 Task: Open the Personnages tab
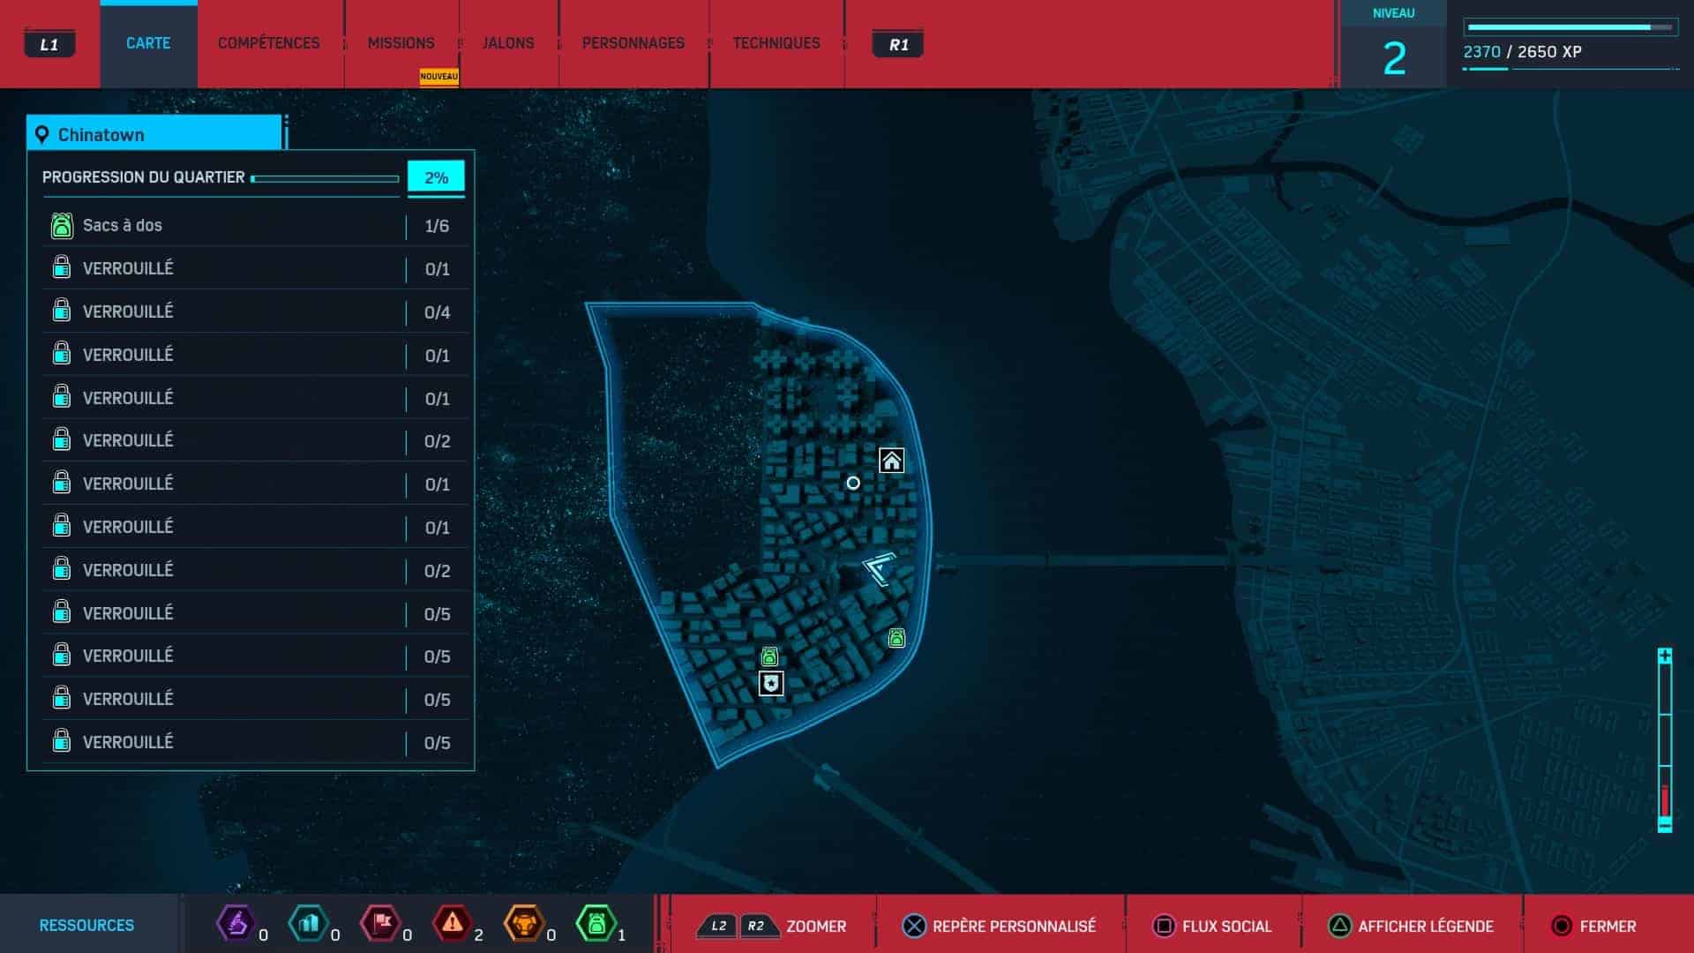633,43
